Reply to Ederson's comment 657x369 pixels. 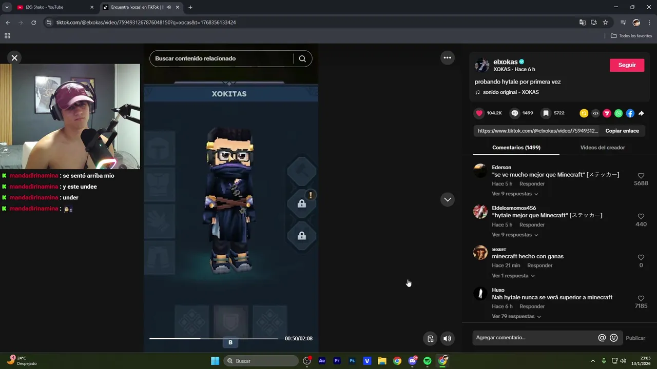click(x=532, y=183)
